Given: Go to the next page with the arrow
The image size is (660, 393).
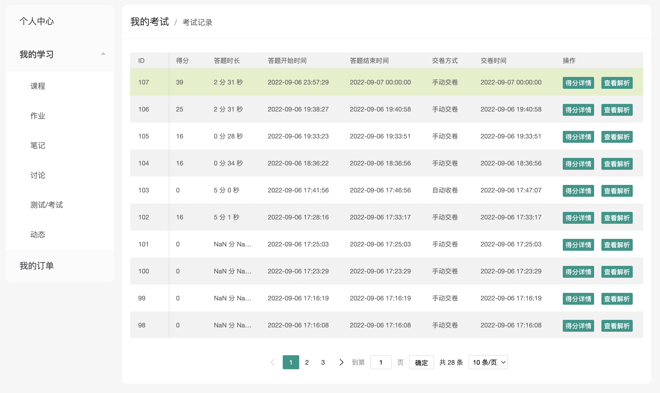Looking at the screenshot, I should pos(341,362).
